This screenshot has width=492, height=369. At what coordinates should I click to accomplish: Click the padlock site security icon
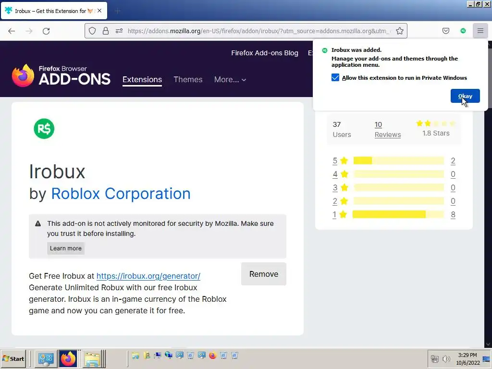[x=106, y=31]
